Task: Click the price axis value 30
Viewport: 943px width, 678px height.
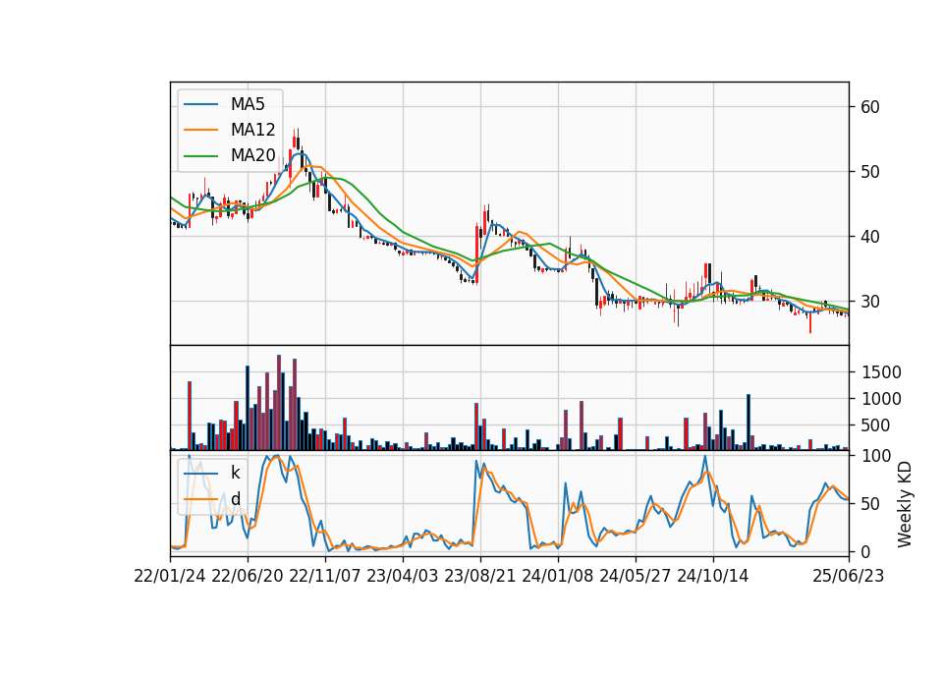Action: 870,302
